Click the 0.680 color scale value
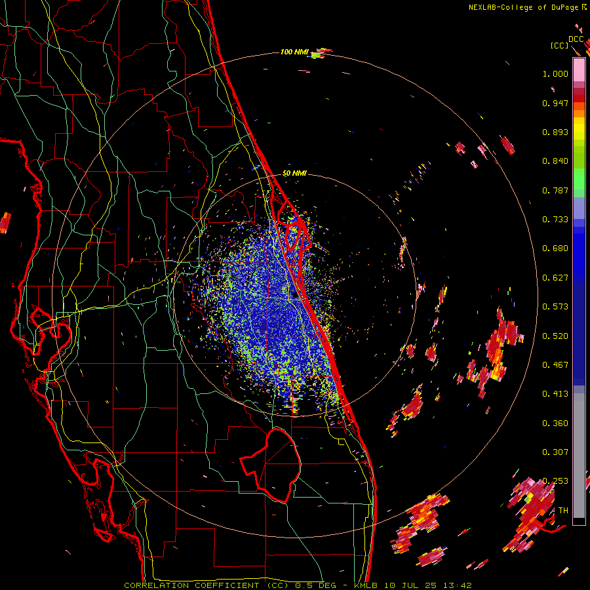 [x=555, y=248]
